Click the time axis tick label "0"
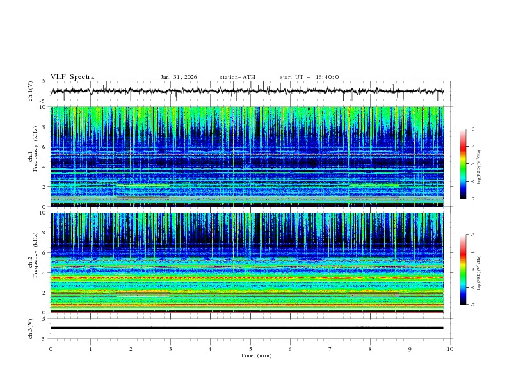Screen dimensions: 507x392 click(x=51, y=349)
